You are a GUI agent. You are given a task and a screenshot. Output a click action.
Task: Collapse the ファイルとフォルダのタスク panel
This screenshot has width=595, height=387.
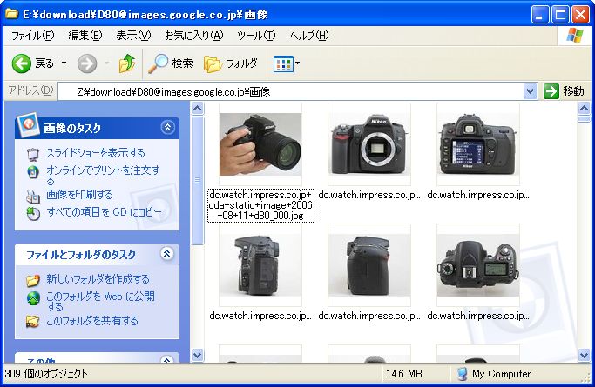click(x=166, y=253)
